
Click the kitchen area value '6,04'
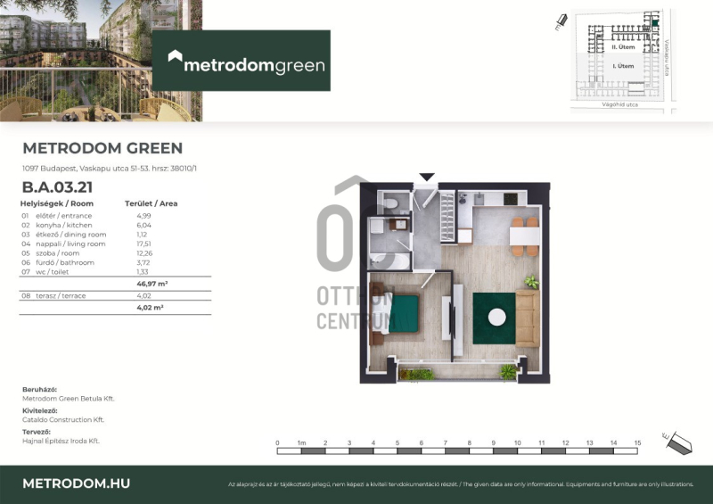pos(144,225)
